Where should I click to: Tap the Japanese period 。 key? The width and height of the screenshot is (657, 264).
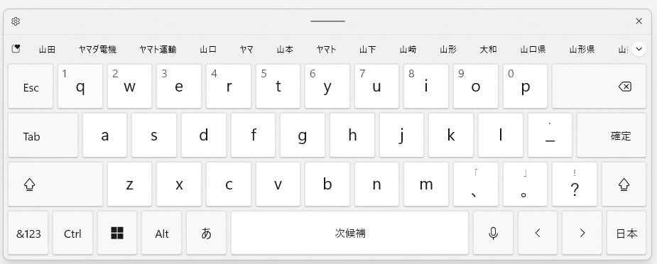point(525,184)
